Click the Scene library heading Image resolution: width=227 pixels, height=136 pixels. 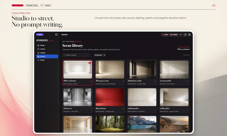coord(73,46)
